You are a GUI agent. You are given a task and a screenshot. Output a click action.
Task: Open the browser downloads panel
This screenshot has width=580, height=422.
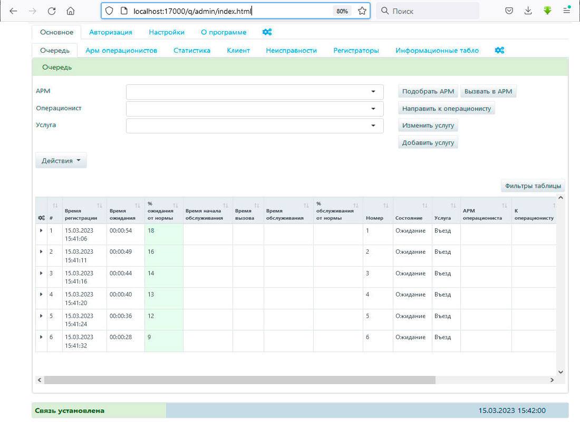pos(528,11)
